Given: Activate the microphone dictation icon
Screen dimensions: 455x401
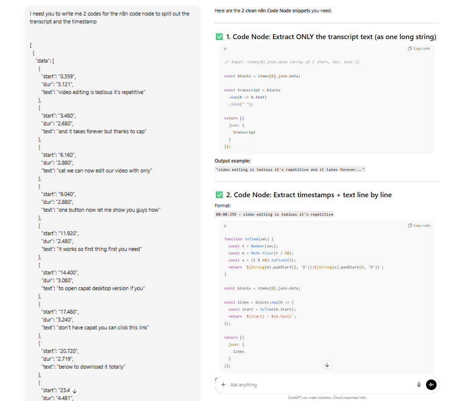Looking at the screenshot, I should 419,385.
